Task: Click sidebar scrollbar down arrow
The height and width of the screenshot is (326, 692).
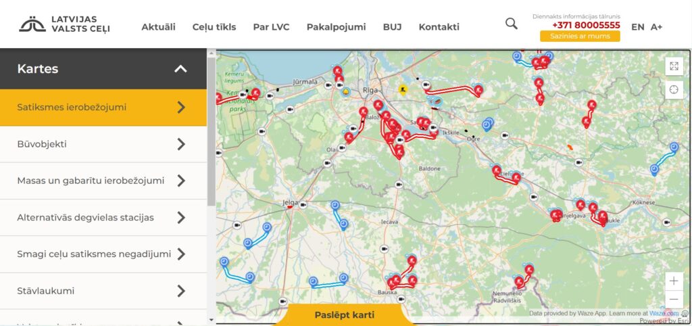Action: click(212, 320)
